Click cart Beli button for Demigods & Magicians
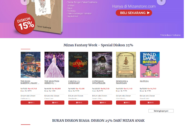Screen dimensions: 186x127 (x=126, y=103)
